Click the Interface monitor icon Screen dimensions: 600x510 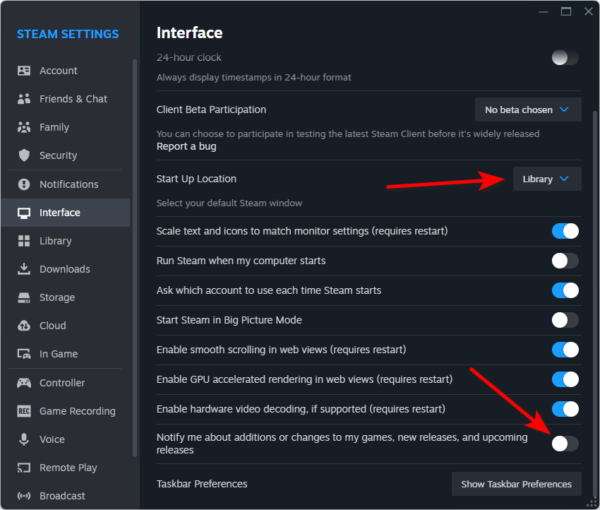[x=24, y=213]
